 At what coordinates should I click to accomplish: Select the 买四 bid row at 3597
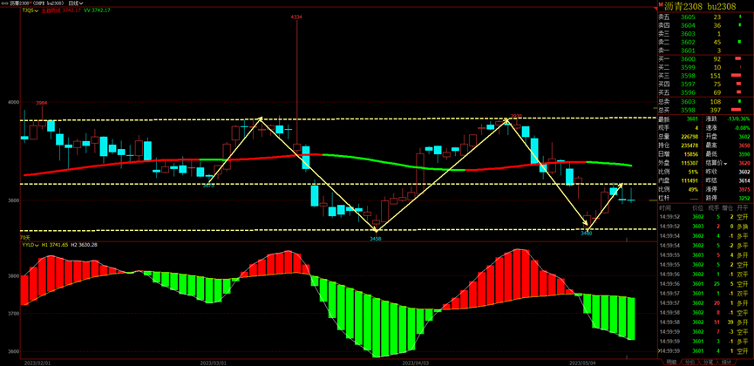click(x=705, y=85)
